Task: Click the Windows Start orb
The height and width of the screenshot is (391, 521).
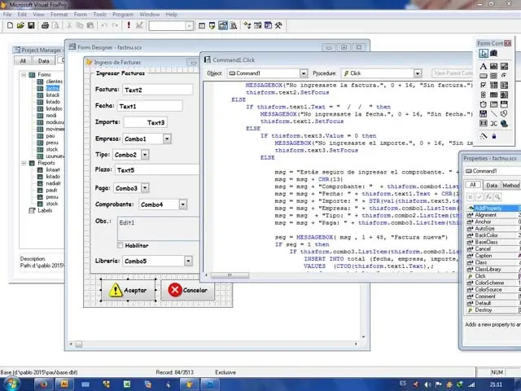Action: point(11,384)
